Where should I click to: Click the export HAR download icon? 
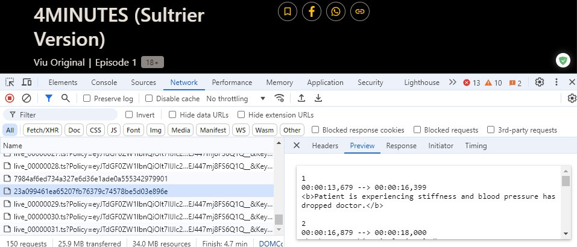click(318, 98)
